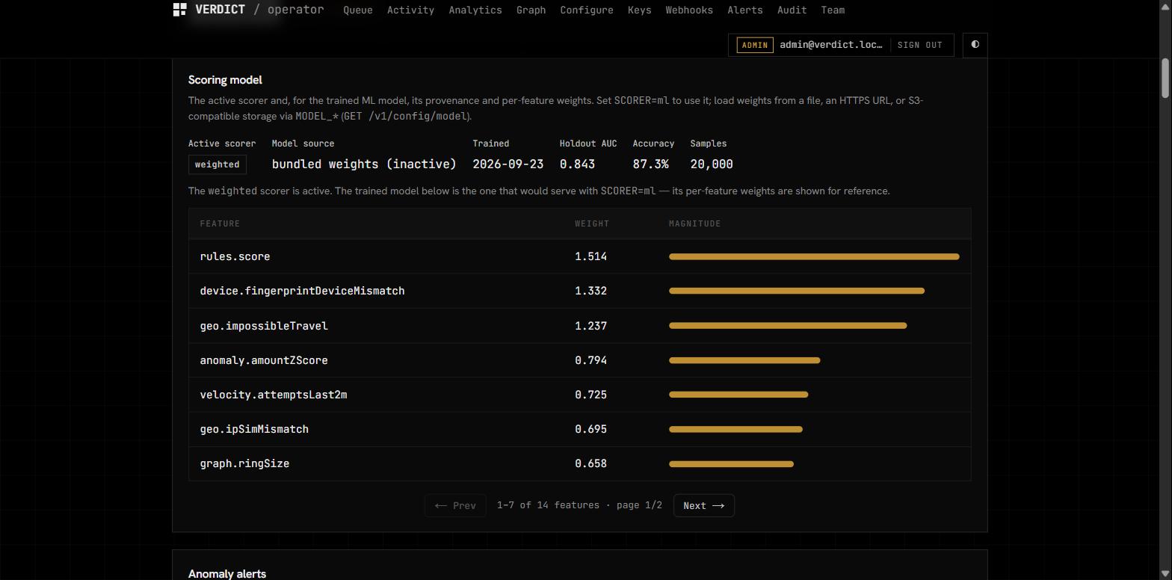Open the Queue nav item

[x=358, y=10]
